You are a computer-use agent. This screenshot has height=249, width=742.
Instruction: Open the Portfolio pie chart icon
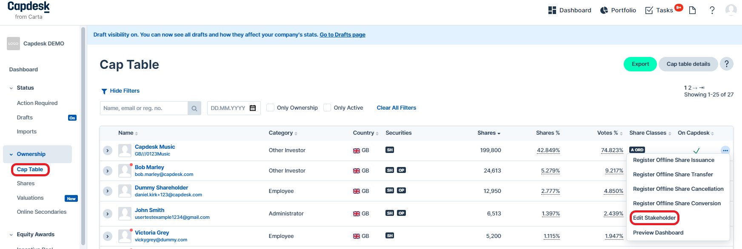pyautogui.click(x=604, y=10)
